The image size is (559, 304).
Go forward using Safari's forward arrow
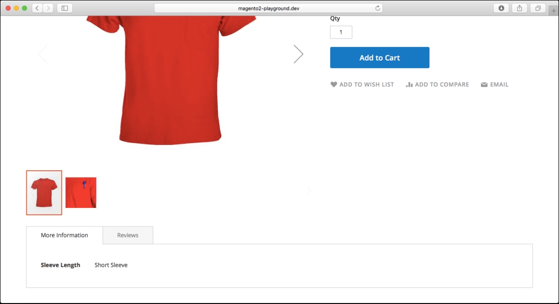[48, 8]
